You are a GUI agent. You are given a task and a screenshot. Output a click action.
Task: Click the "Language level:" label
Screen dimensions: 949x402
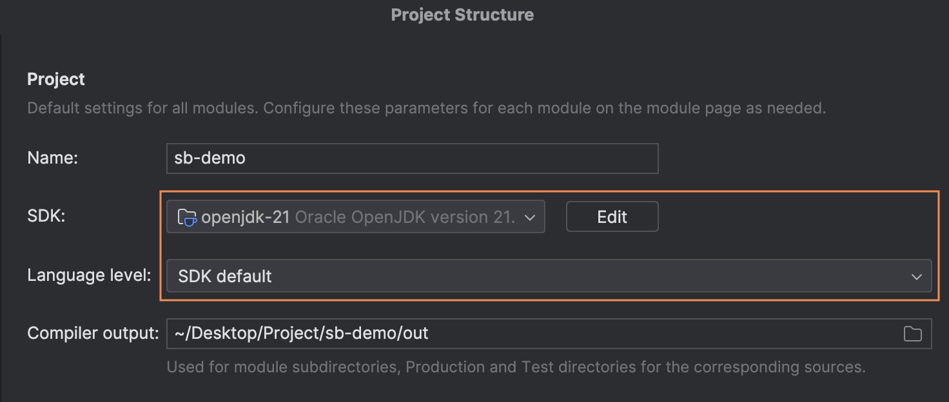pyautogui.click(x=88, y=276)
